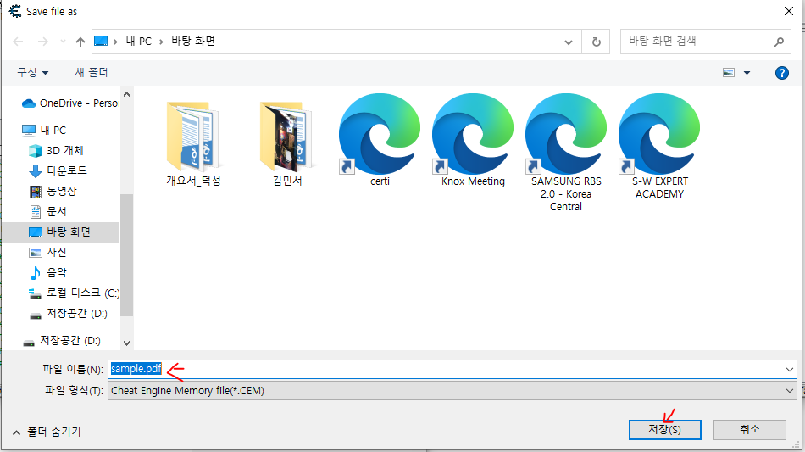Select the 'Knox Meeting' shortcut
Screen dimensions: 805x452
[x=473, y=140]
